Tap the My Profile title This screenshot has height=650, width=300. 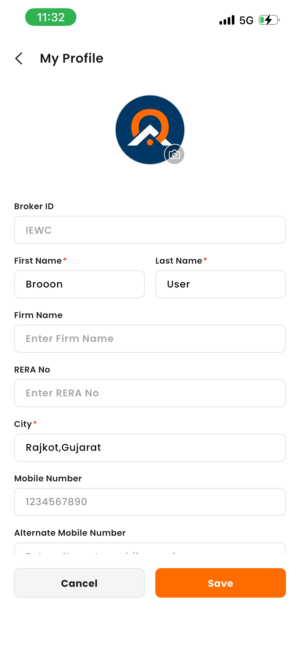pyautogui.click(x=72, y=58)
